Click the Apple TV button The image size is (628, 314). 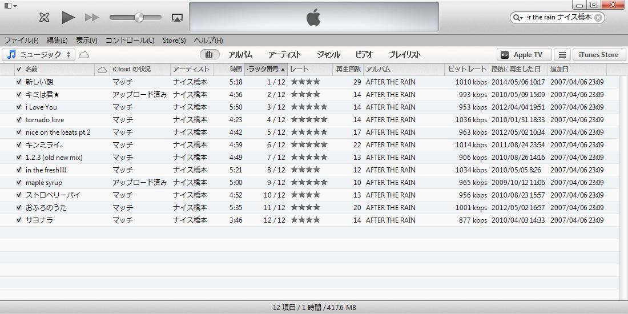click(x=524, y=55)
